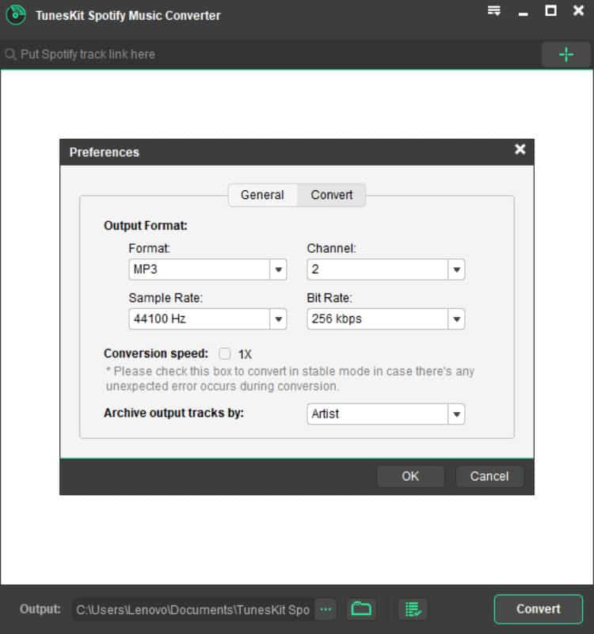The height and width of the screenshot is (634, 594).
Task: Switch to the Convert tab
Action: pyautogui.click(x=331, y=195)
